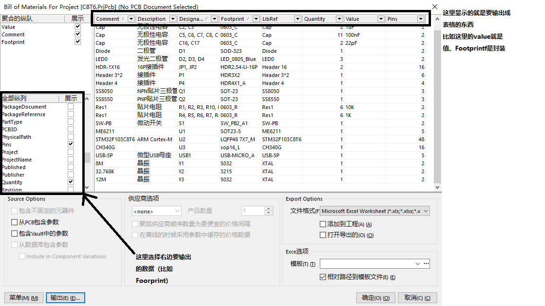Check the 打开导出的 option
545x306 pixels.
tap(323, 235)
